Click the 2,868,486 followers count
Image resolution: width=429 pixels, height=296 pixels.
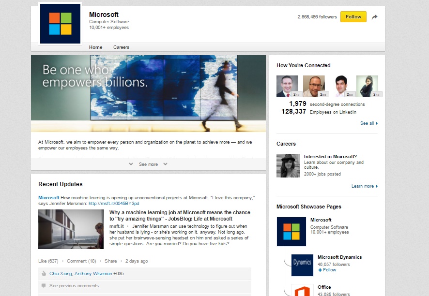(317, 17)
